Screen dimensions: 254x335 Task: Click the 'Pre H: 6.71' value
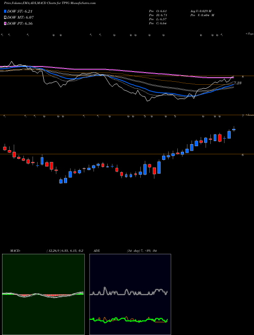point(158,15)
